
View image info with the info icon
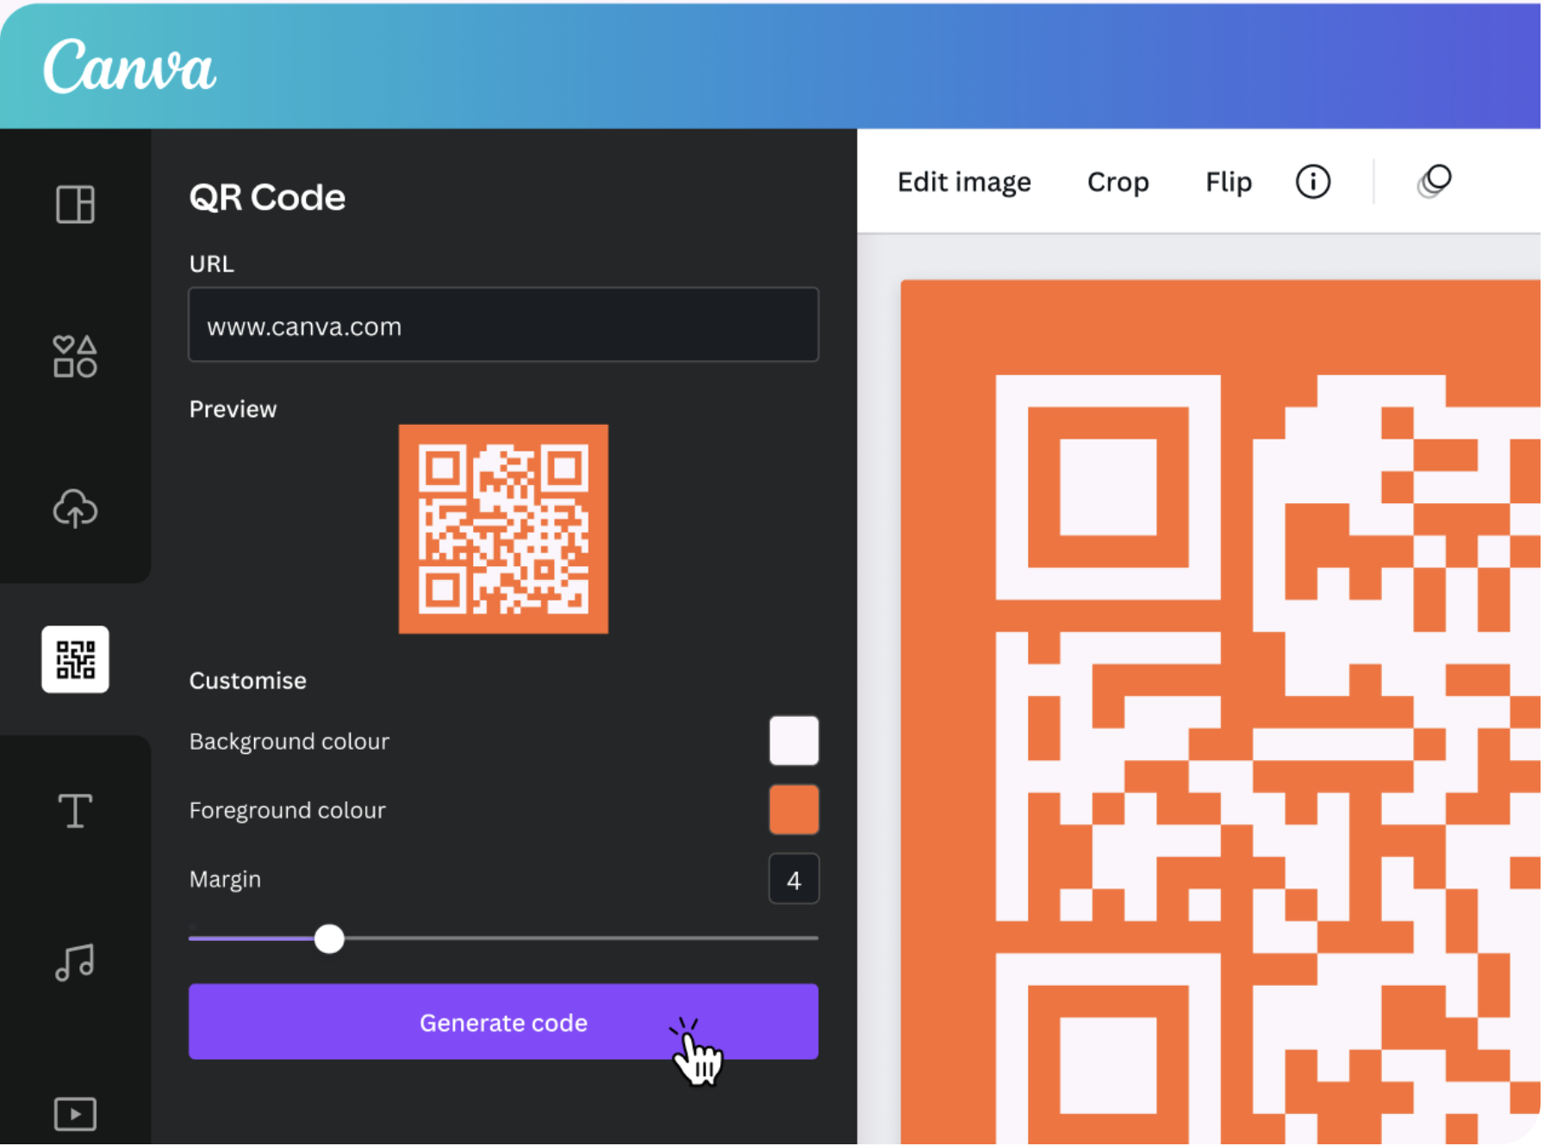coord(1311,181)
